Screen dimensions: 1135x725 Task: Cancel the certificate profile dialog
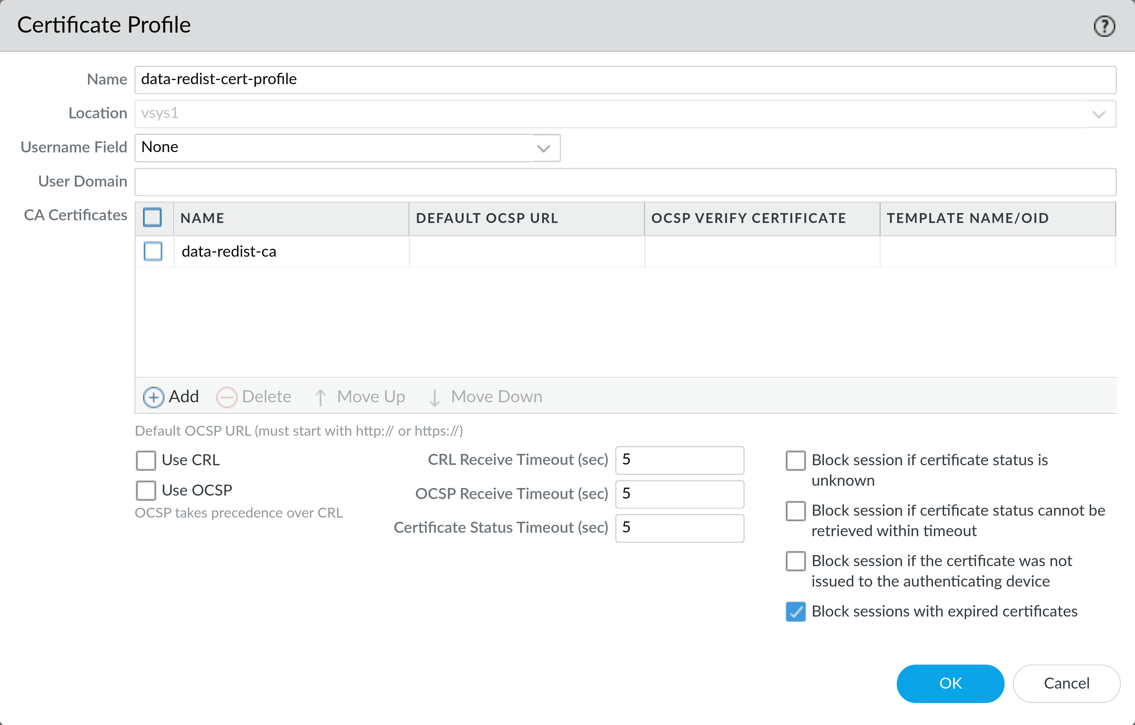pyautogui.click(x=1067, y=684)
